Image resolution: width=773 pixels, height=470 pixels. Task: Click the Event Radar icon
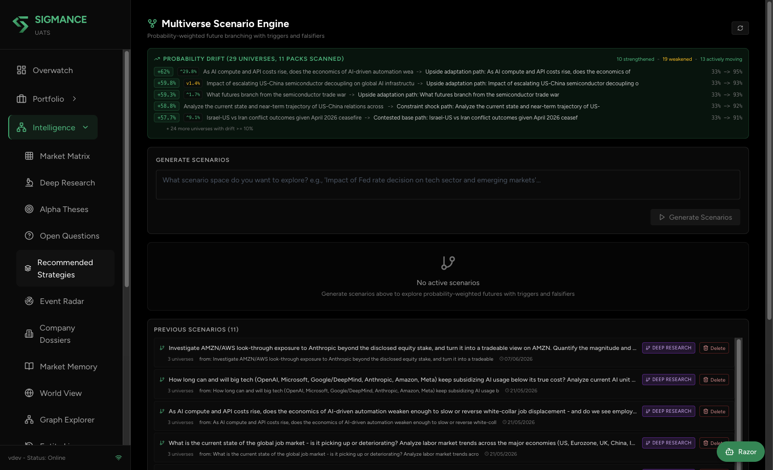click(29, 301)
